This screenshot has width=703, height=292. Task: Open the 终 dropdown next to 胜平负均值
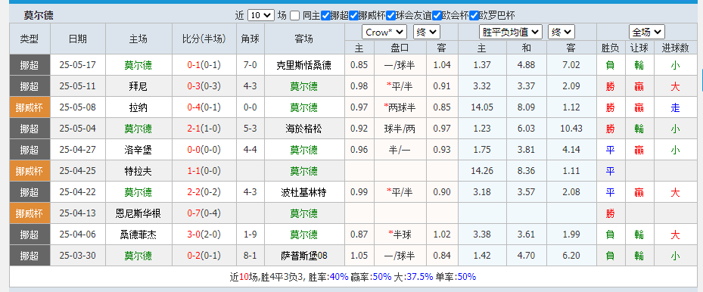tap(561, 33)
